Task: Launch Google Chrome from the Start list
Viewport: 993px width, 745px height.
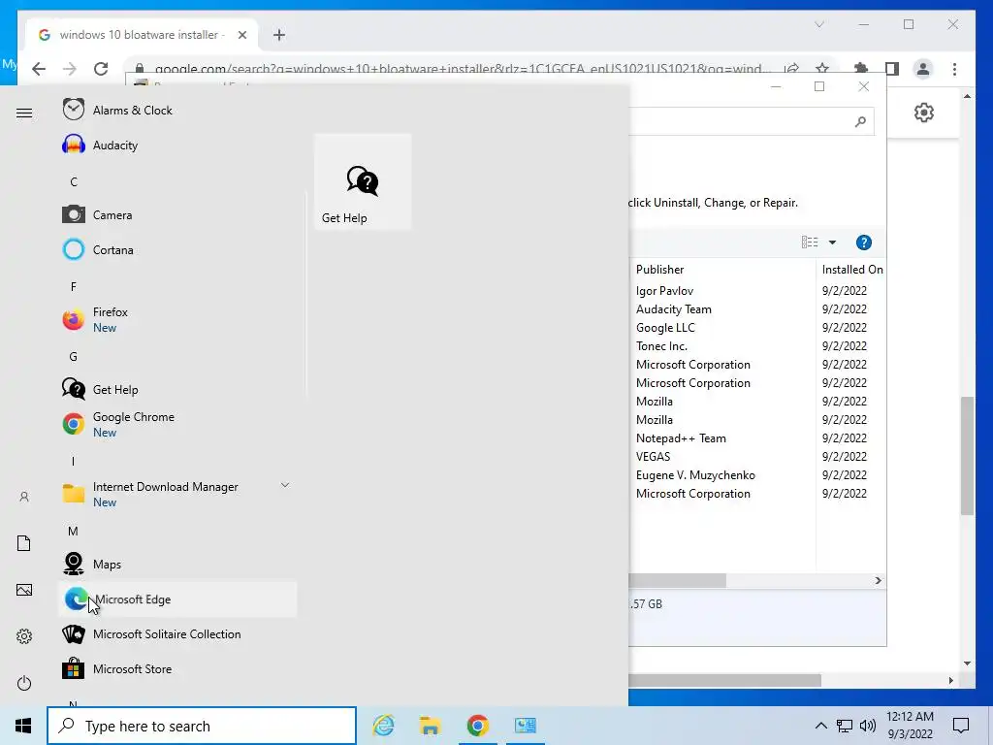Action: (177, 424)
